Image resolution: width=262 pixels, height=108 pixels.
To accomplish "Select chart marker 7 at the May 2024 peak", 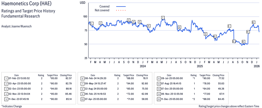I will tap(163, 18).
